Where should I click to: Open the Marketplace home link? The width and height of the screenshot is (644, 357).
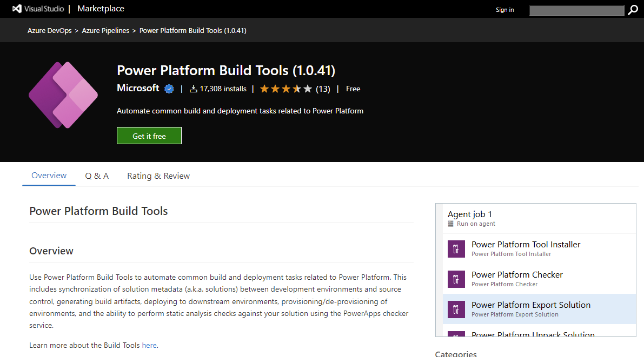tap(101, 9)
